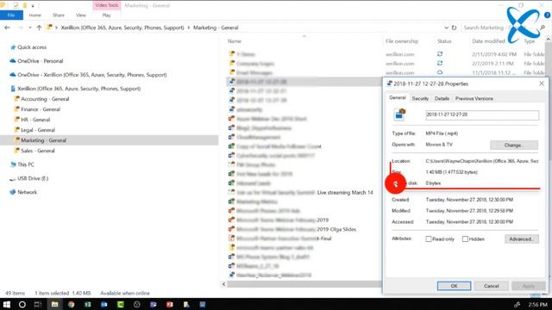Cancel the Properties dialog
The width and height of the screenshot is (552, 310).
coord(491,286)
